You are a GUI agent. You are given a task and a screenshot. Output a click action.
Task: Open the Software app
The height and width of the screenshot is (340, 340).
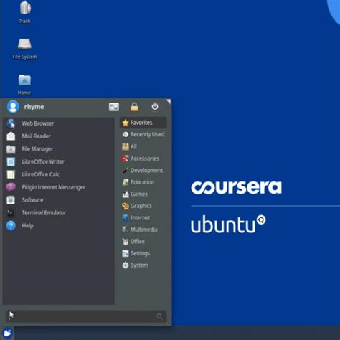[x=59, y=200]
